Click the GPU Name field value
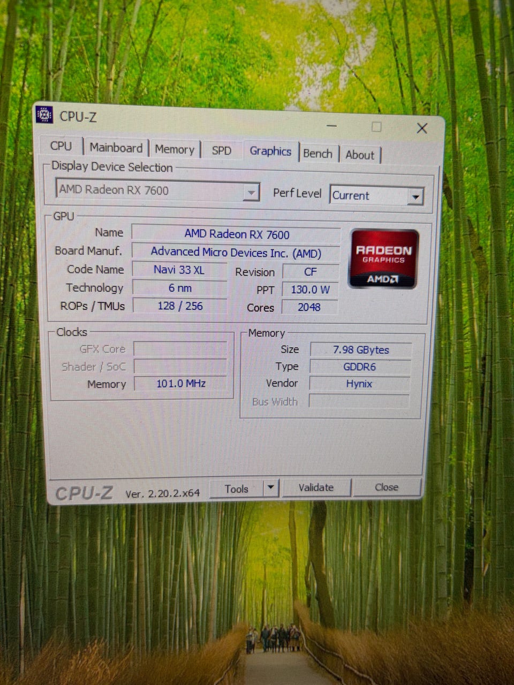Image resolution: width=514 pixels, height=685 pixels. click(236, 234)
